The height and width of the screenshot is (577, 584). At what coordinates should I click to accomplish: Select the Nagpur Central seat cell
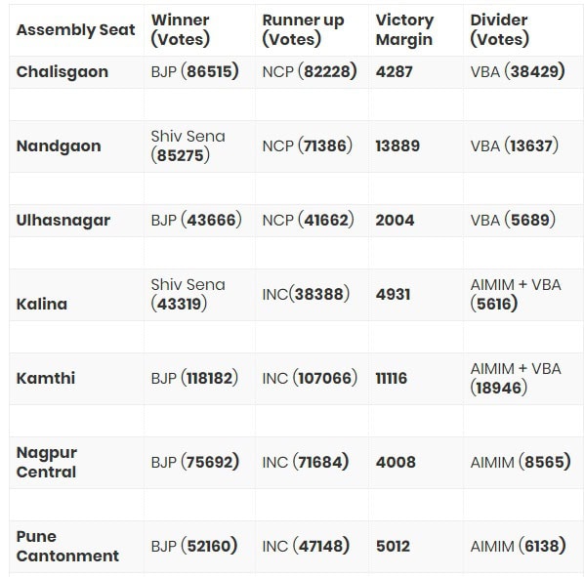(x=47, y=463)
